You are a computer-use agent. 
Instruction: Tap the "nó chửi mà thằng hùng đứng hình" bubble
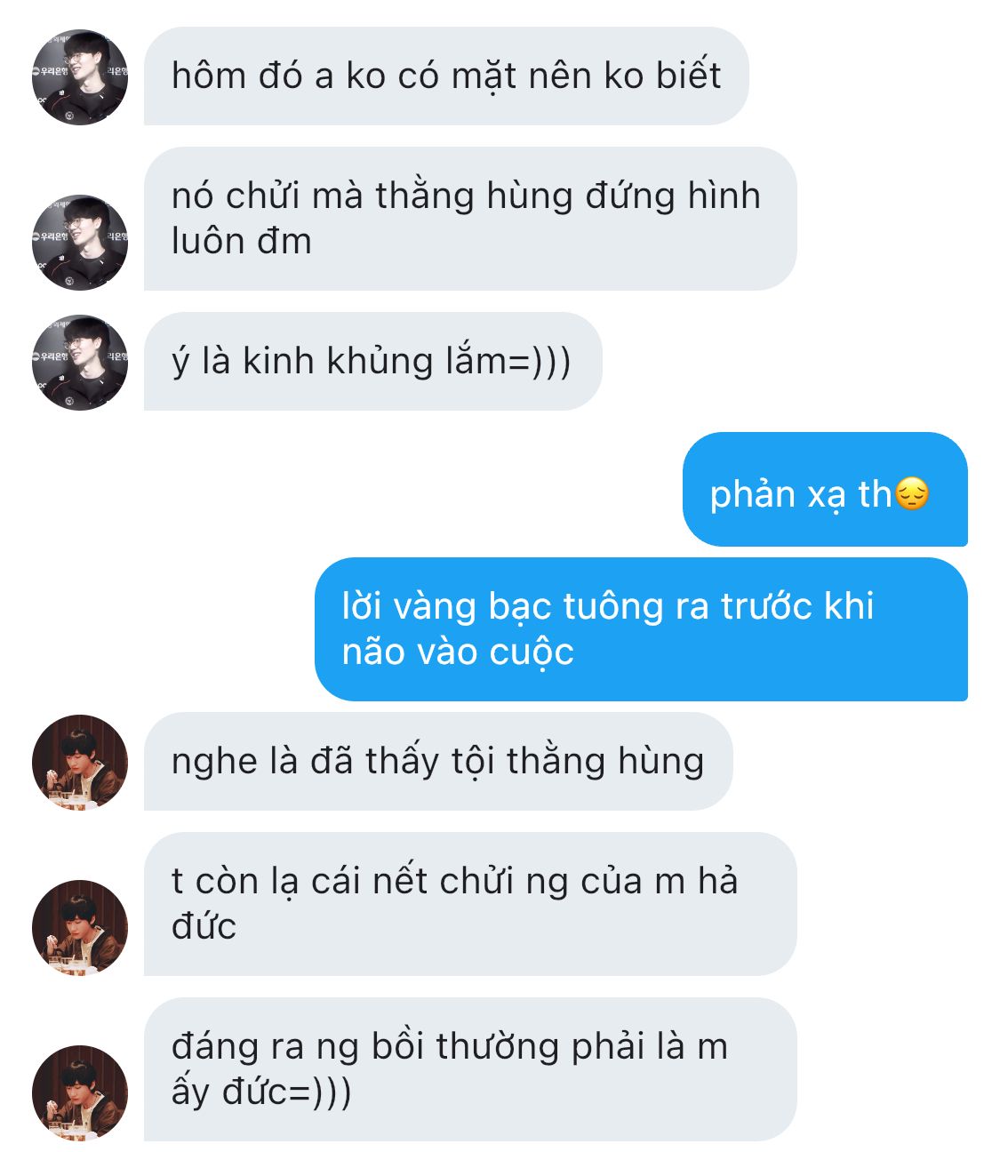pos(470,219)
